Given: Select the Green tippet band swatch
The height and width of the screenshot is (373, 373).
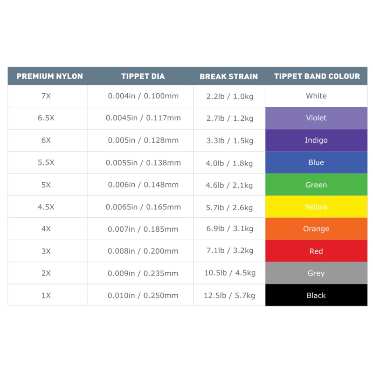Looking at the screenshot, I should 316,185.
